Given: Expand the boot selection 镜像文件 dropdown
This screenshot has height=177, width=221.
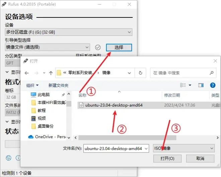Looking at the screenshot, I should click(x=47, y=47).
